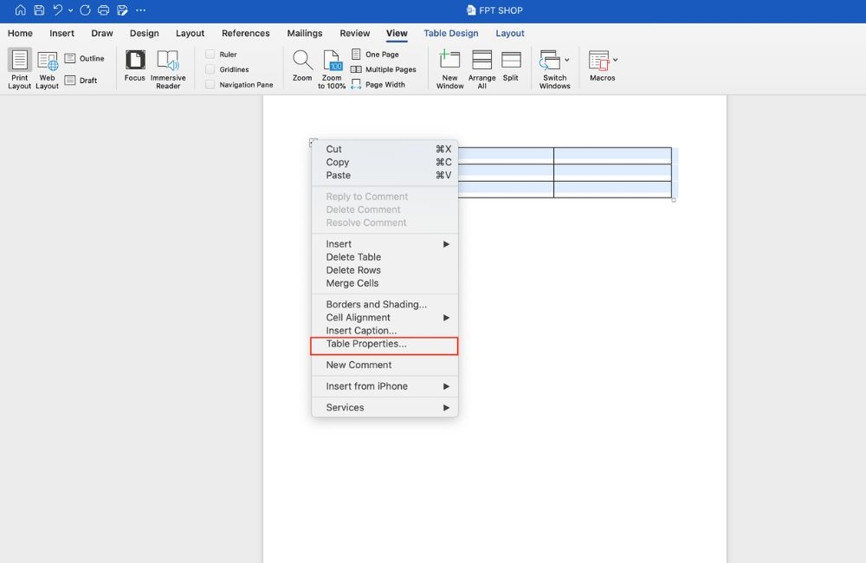This screenshot has height=563, width=866.
Task: Open a New Window
Action: tap(449, 61)
